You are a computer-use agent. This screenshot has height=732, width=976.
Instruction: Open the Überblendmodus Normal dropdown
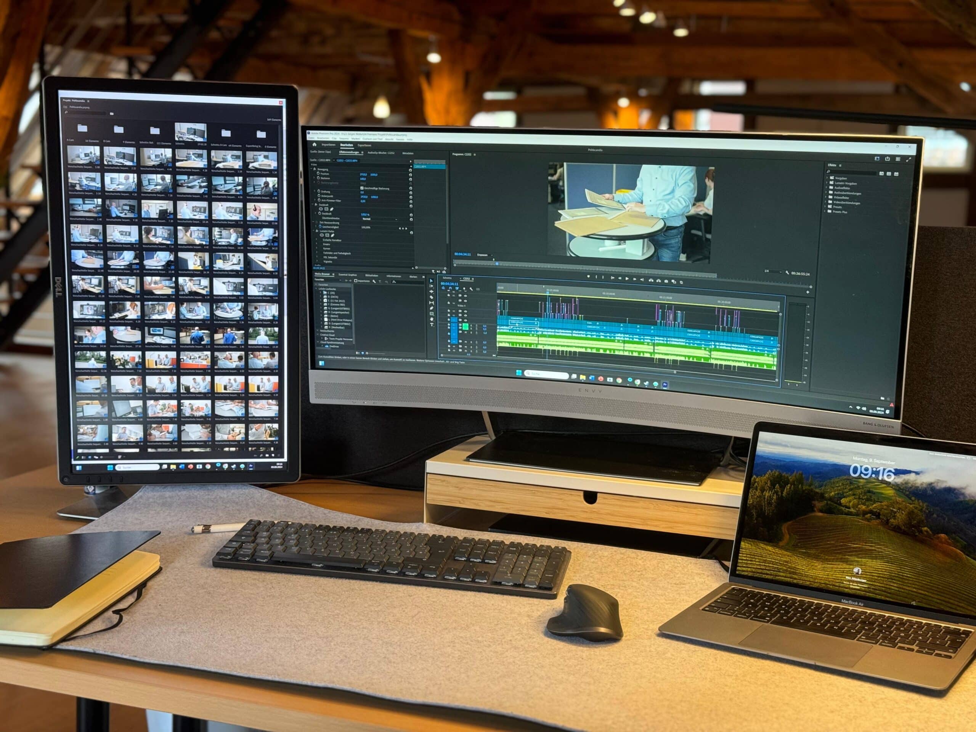coord(380,219)
